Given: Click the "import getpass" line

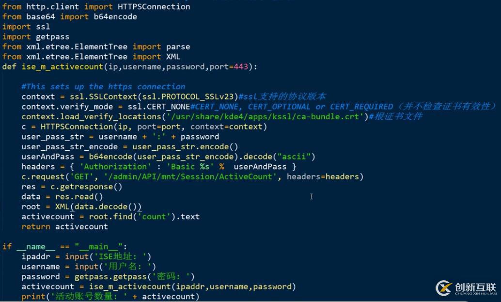Looking at the screenshot, I should pyautogui.click(x=36, y=37).
